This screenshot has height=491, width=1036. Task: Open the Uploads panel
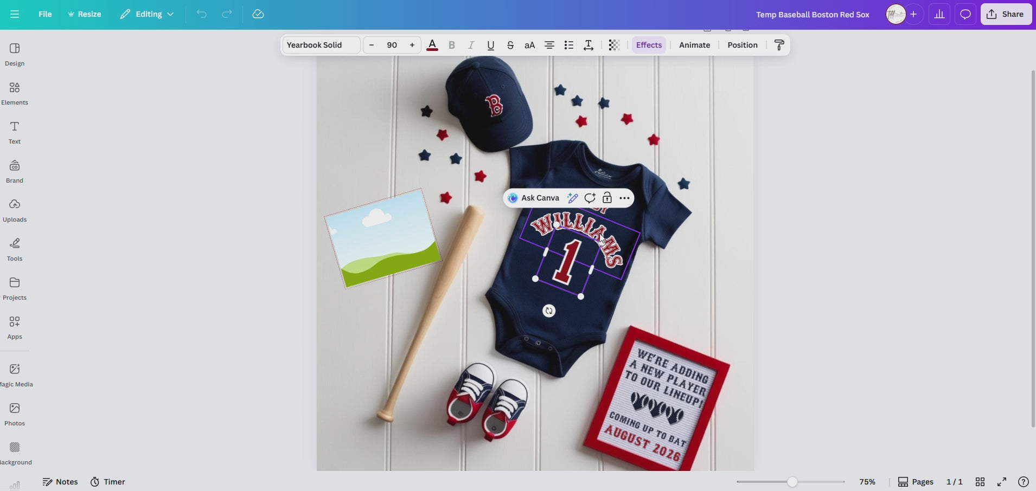pos(15,210)
